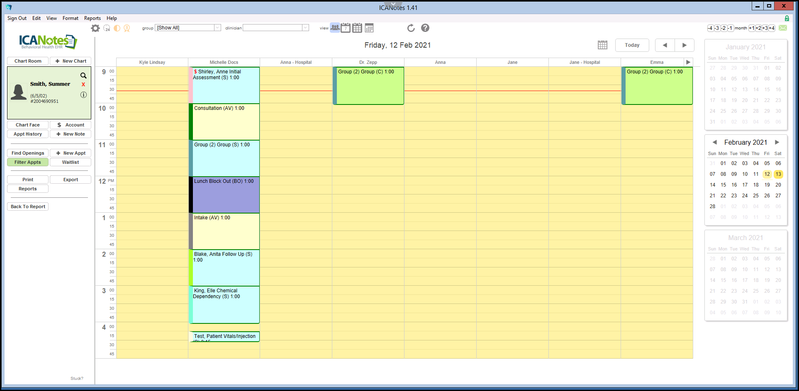Click Back To Report
The image size is (799, 391).
(28, 206)
